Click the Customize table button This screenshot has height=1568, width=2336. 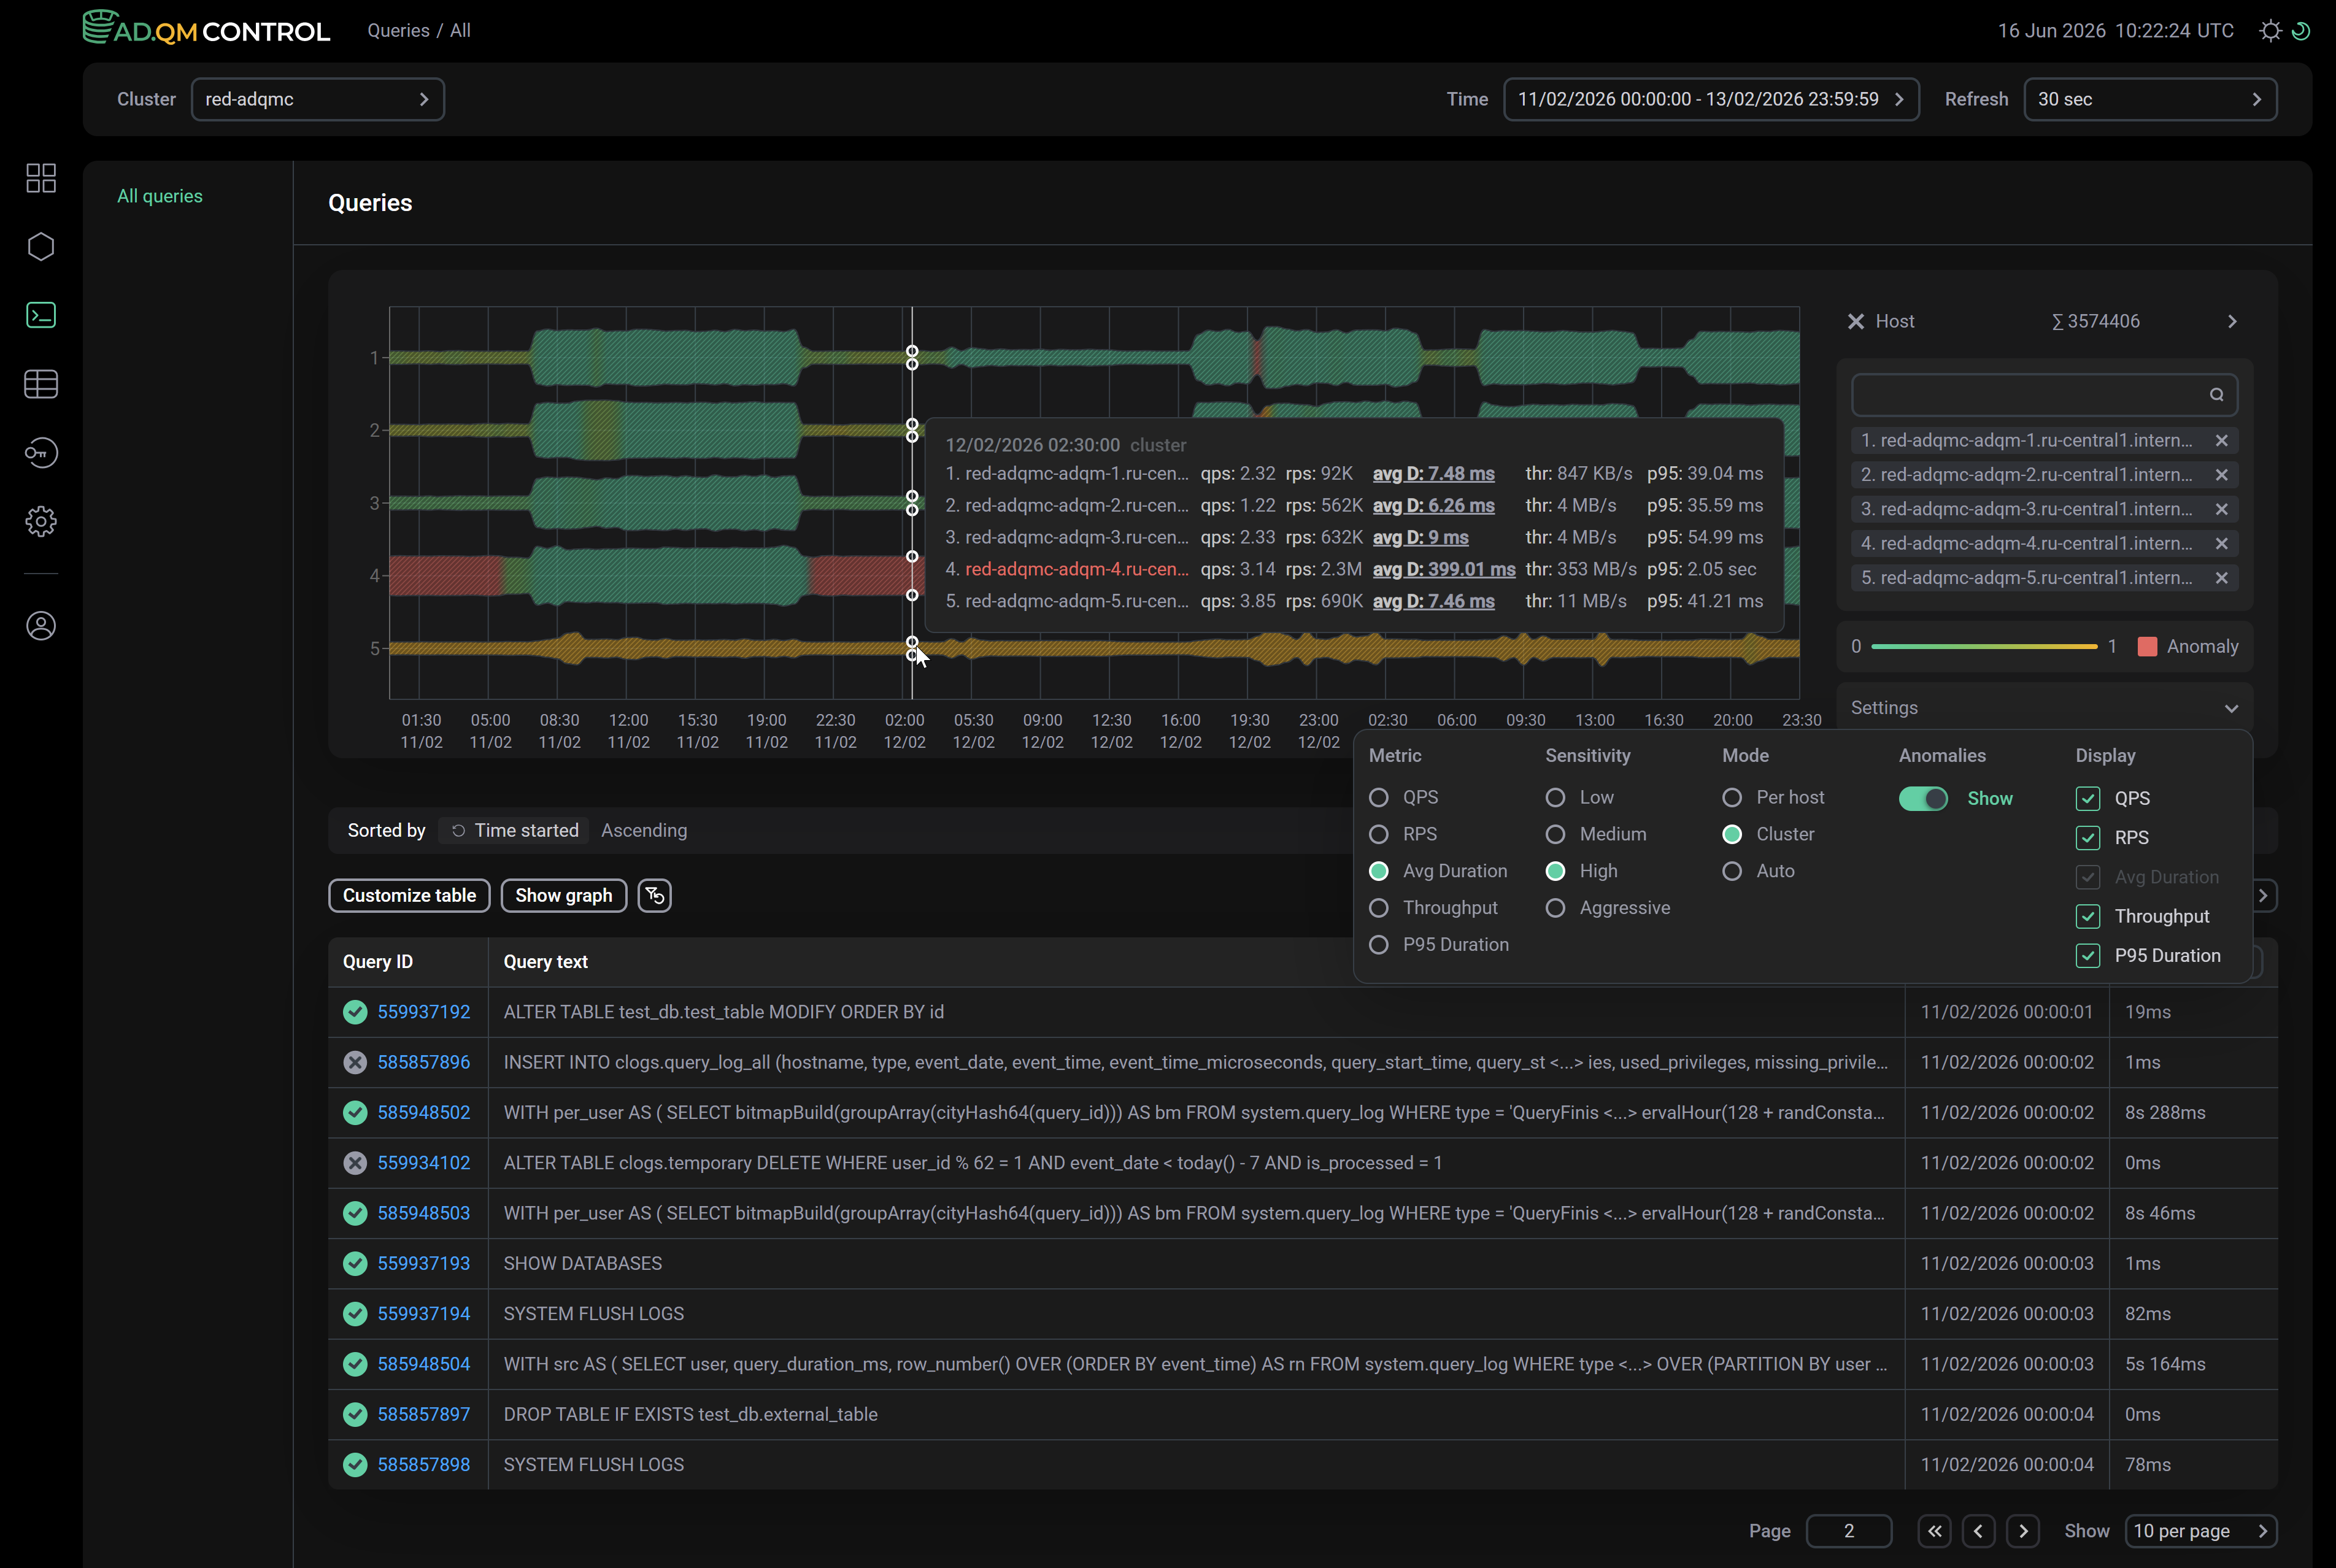coord(409,895)
